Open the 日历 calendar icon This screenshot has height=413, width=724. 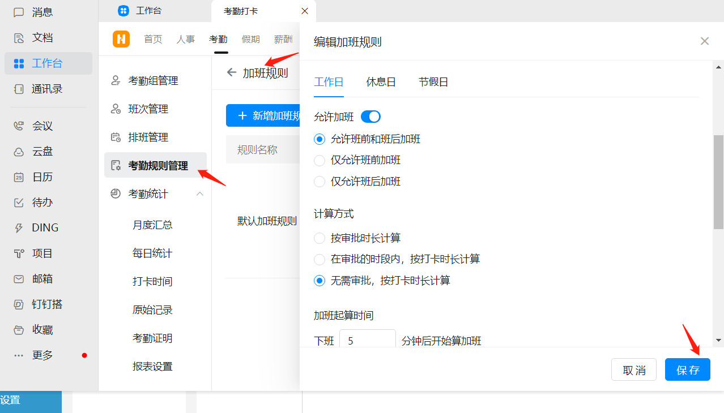tap(19, 177)
